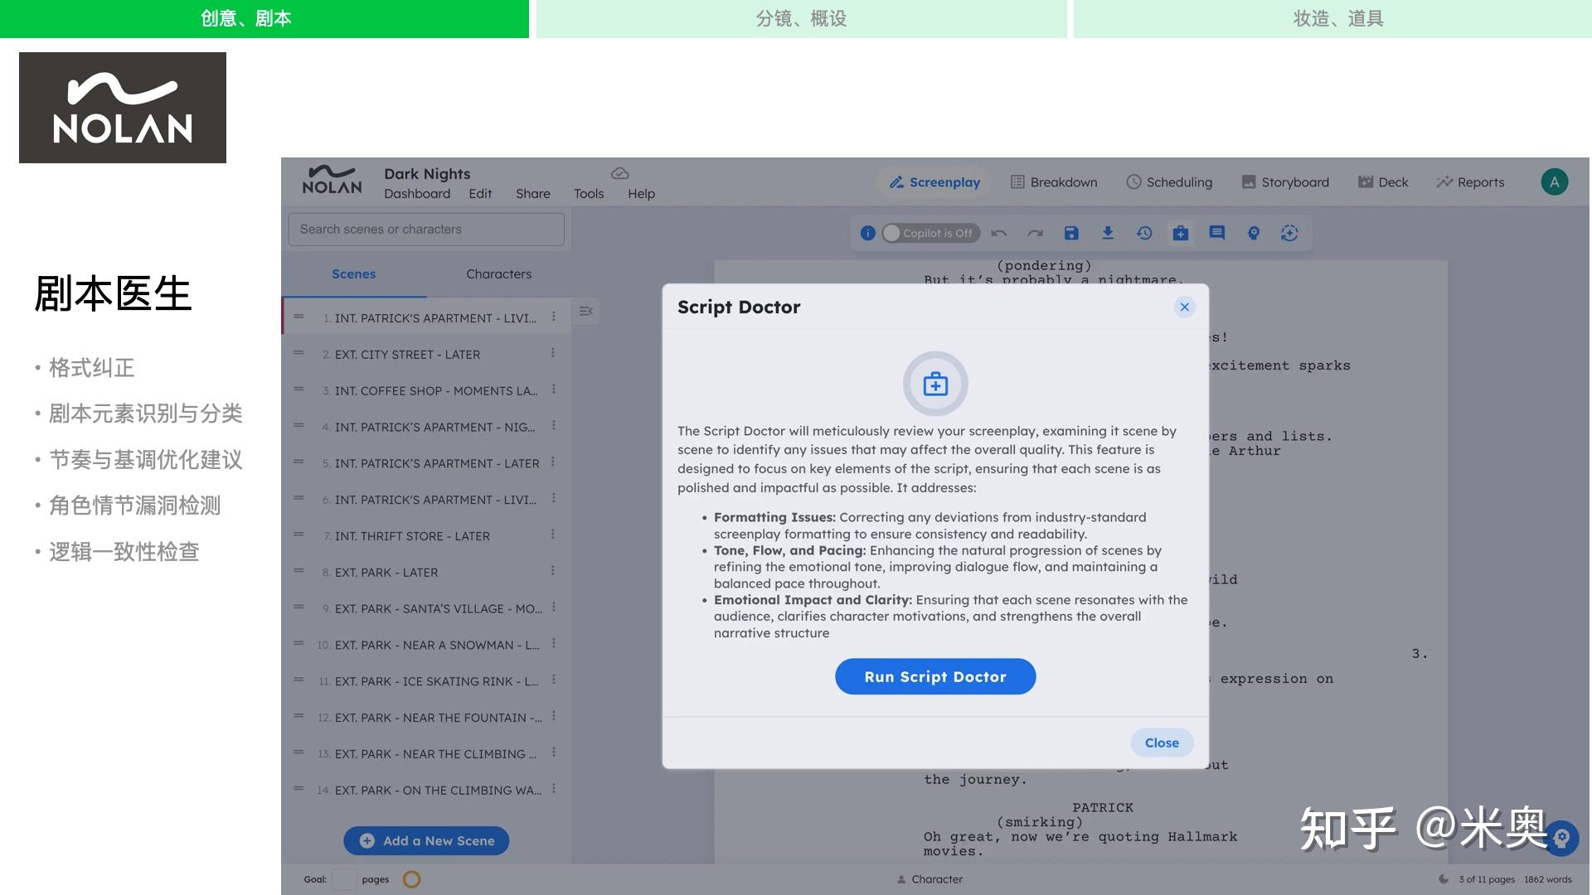Toggle the Copilot switch on
1592x895 pixels.
(931, 234)
